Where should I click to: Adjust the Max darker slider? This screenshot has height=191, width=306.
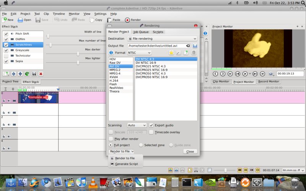pyautogui.click(x=78, y=54)
